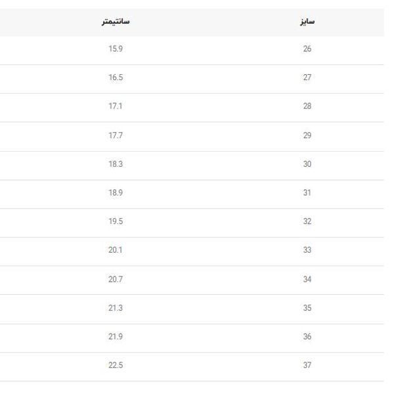Viewport: 394px width, 394px height.
Task: Select size 34 cell
Action: click(x=307, y=279)
